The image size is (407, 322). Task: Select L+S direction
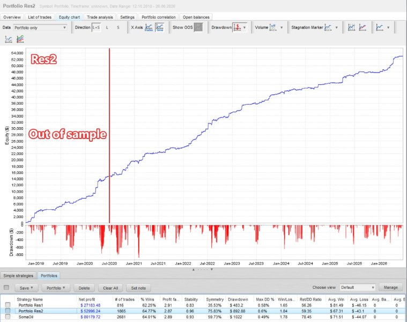pyautogui.click(x=96, y=27)
